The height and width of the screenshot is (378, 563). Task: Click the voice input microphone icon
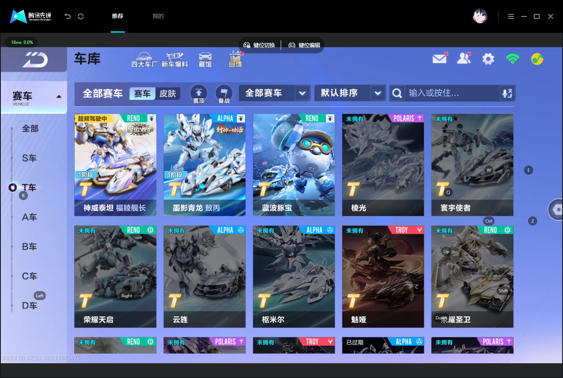click(x=507, y=93)
